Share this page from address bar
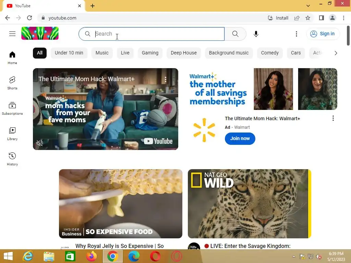This screenshot has height=263, width=351. [297, 18]
